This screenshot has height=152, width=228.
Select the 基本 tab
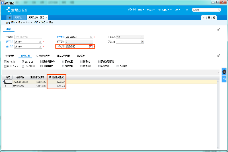pos(9,29)
